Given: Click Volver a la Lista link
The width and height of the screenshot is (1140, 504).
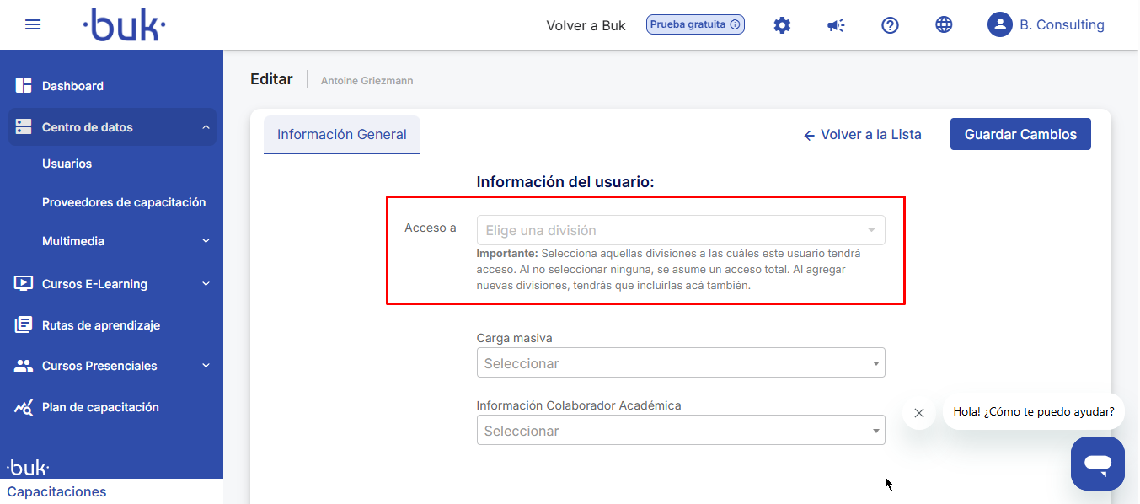Looking at the screenshot, I should 862,135.
